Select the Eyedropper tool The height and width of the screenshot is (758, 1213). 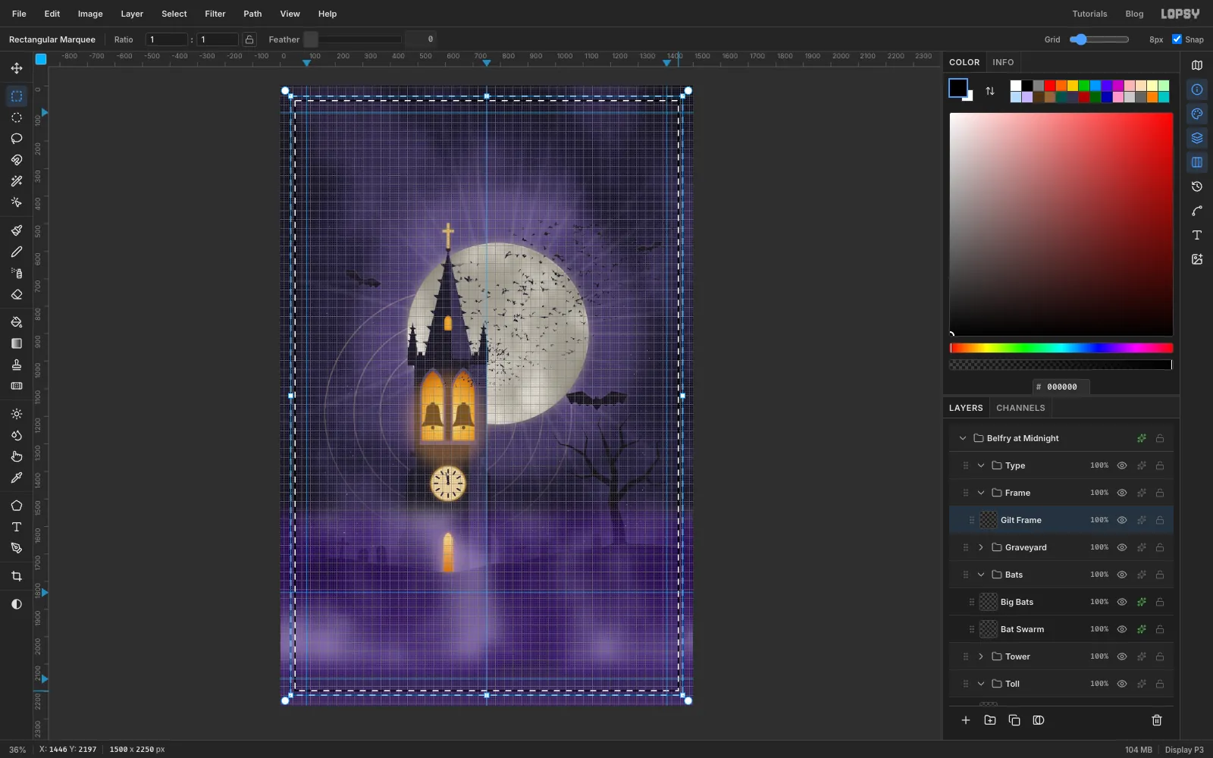[x=17, y=478]
